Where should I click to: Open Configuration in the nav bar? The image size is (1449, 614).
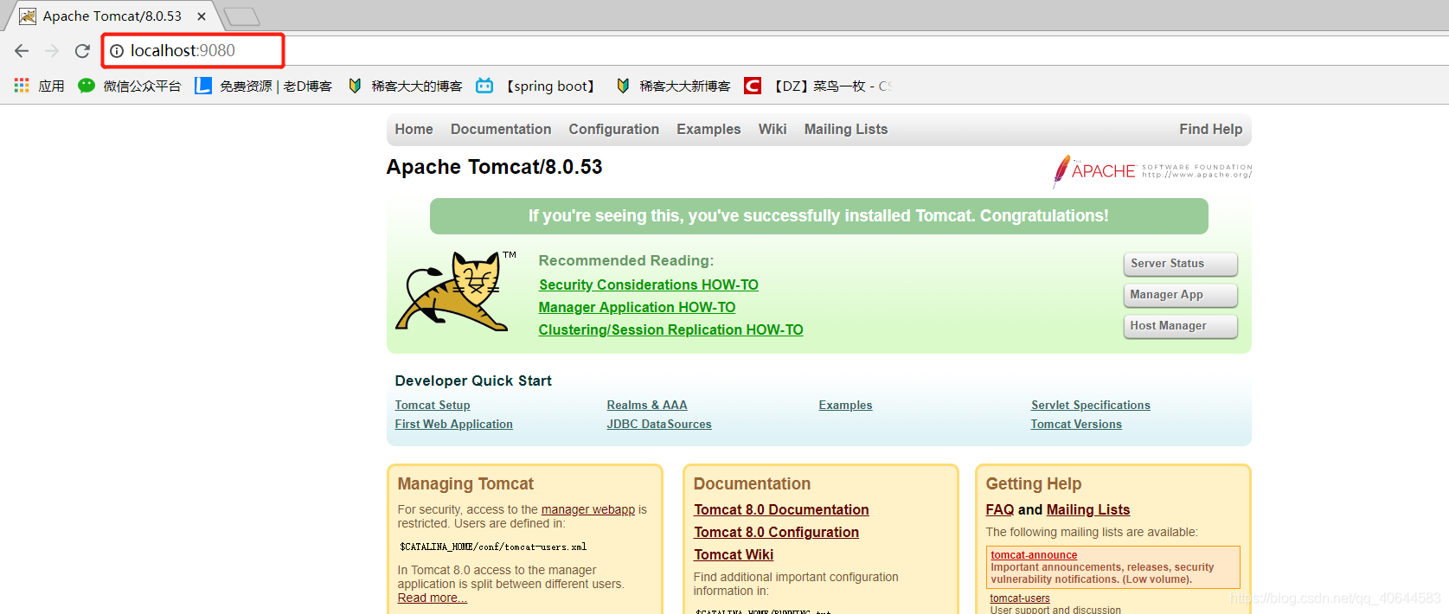pyautogui.click(x=613, y=129)
